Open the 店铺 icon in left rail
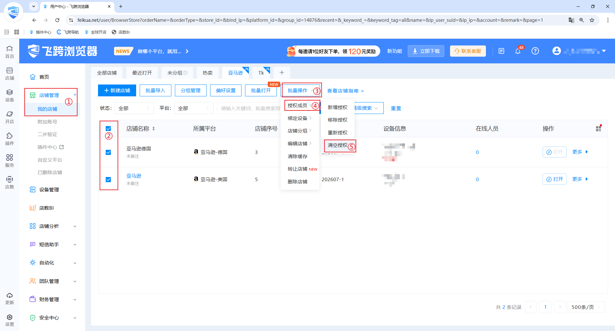 click(x=10, y=73)
